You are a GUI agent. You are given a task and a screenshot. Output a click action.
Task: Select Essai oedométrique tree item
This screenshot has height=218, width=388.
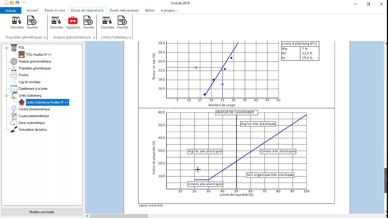click(x=32, y=123)
